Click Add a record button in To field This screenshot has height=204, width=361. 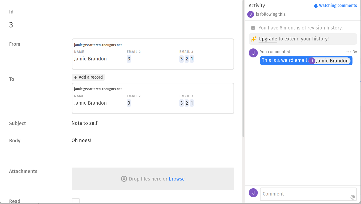[88, 77]
